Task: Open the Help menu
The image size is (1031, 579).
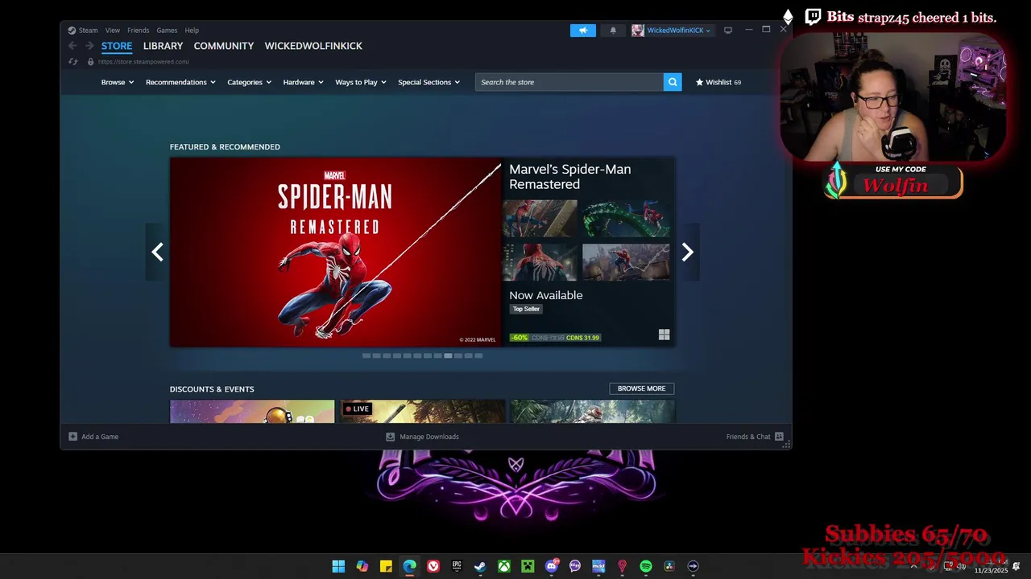Action: click(192, 31)
